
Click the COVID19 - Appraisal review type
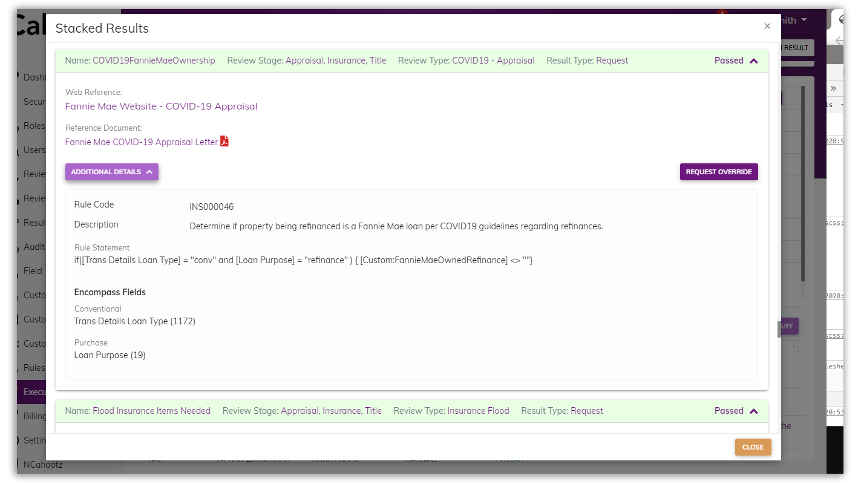493,60
